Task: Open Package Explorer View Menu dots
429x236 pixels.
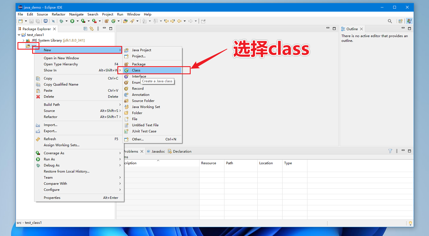Action: [x=98, y=29]
